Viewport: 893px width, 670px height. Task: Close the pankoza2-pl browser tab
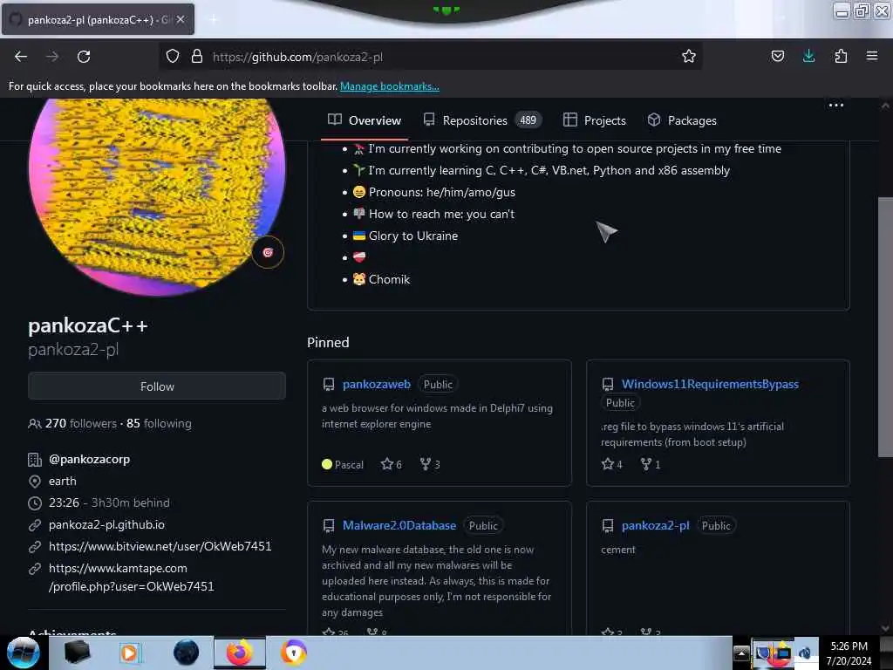(181, 19)
